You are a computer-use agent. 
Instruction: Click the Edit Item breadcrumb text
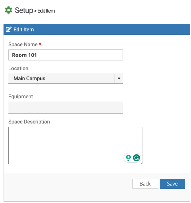pyautogui.click(x=46, y=11)
